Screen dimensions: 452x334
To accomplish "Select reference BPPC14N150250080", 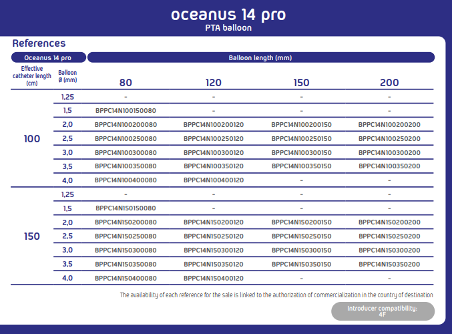I will tap(126, 236).
